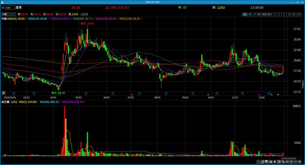Click the cyan triangle marker after 12/02
This screenshot has height=165, width=305.
click(272, 95)
